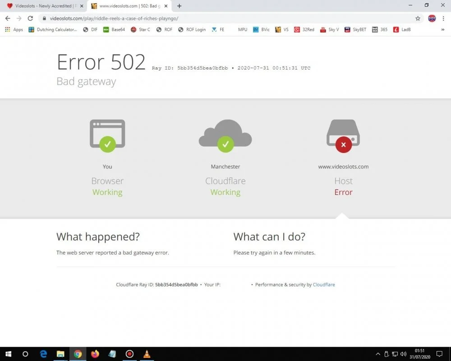Screen dimensions: 451x361
Task: Open the Chrome profile avatar
Action: point(432,19)
